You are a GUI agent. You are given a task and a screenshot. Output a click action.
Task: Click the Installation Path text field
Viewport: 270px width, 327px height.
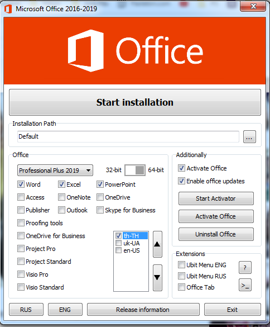(x=128, y=136)
